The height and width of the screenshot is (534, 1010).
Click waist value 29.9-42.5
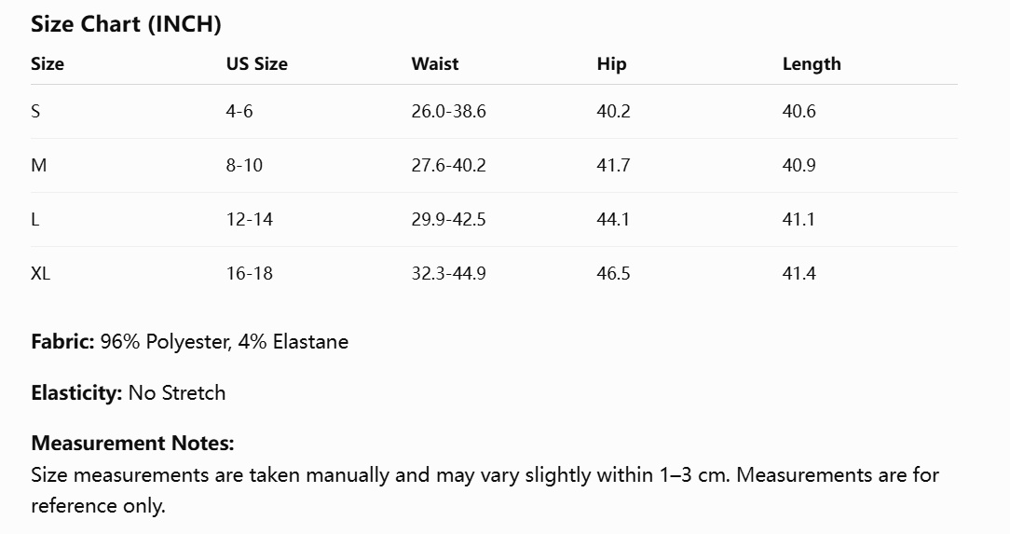click(x=449, y=220)
